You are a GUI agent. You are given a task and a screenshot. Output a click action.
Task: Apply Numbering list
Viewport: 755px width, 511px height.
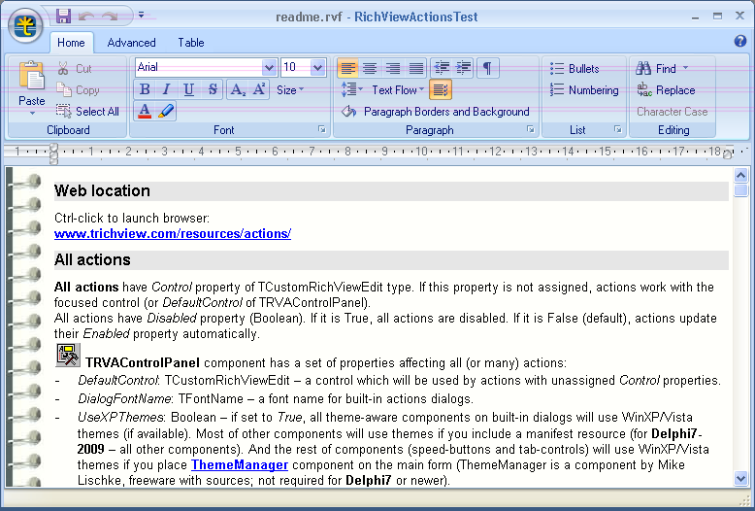(x=584, y=89)
